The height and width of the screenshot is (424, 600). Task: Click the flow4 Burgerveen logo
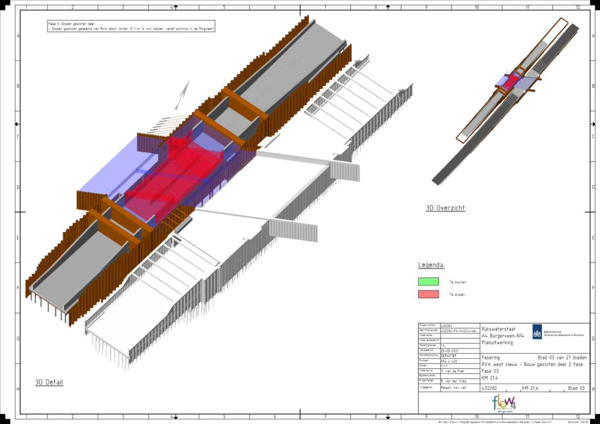tap(504, 403)
